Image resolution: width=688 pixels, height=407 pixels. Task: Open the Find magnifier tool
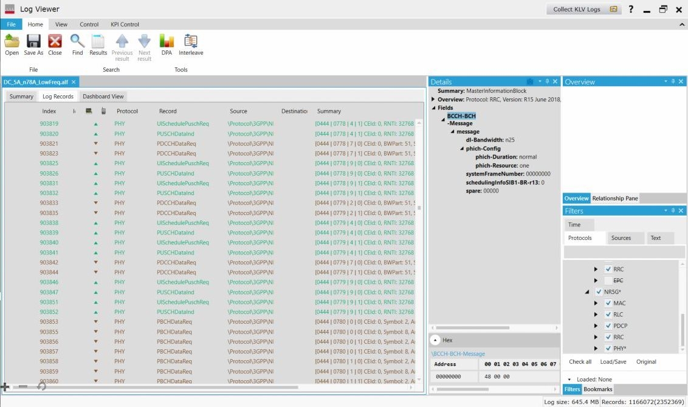(77, 41)
